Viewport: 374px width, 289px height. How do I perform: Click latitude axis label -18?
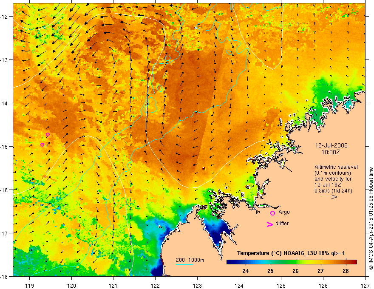coord(4,276)
